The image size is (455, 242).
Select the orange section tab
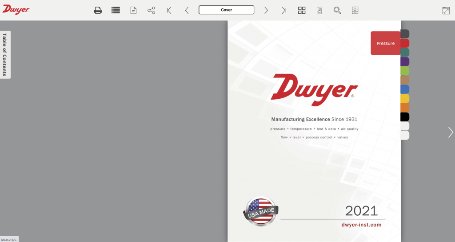coord(405,108)
